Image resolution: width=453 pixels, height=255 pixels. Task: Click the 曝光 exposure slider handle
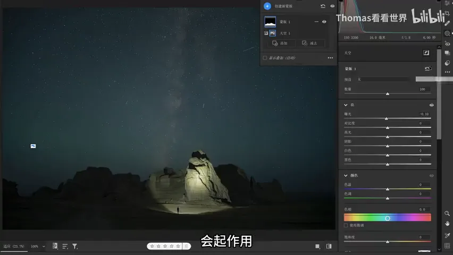pyautogui.click(x=386, y=118)
